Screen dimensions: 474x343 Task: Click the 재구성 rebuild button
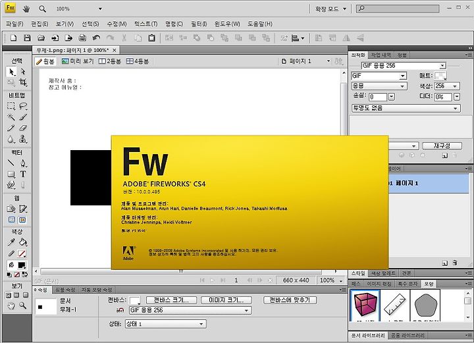[x=442, y=145]
